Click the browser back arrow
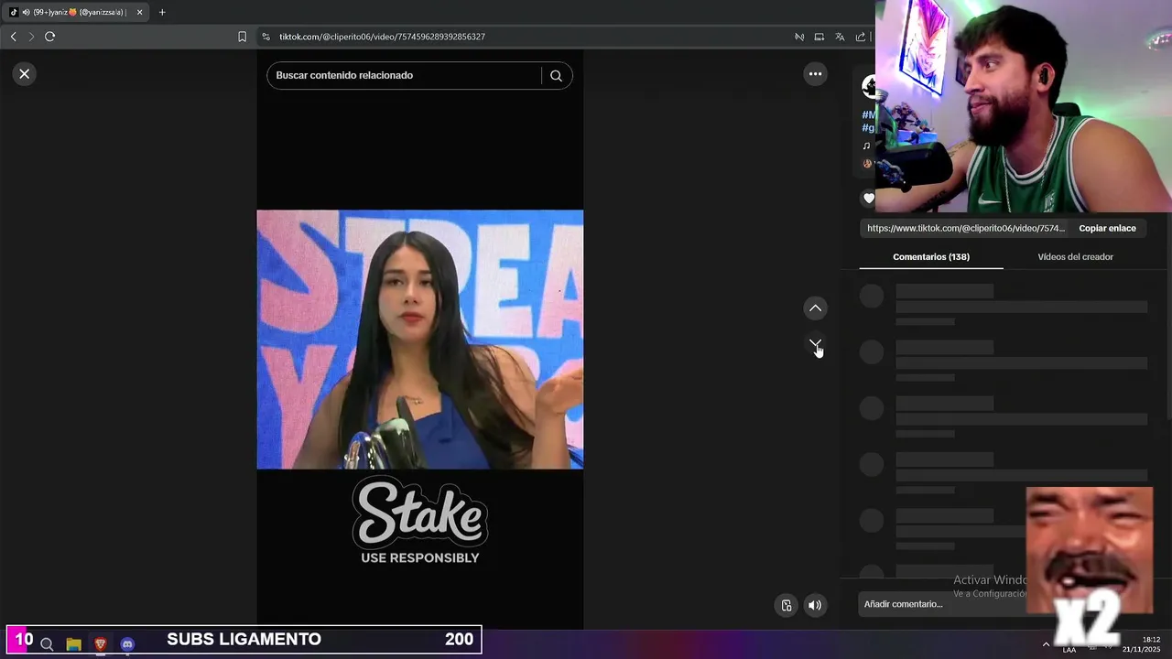Screen dimensions: 1172x659 pos(13,37)
